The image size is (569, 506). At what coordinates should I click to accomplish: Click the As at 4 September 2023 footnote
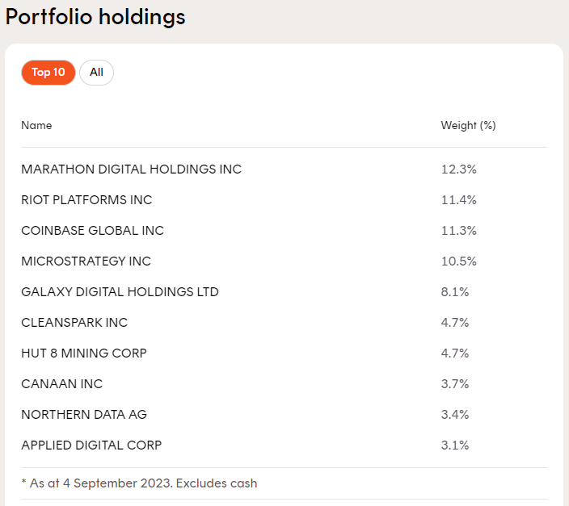click(139, 483)
